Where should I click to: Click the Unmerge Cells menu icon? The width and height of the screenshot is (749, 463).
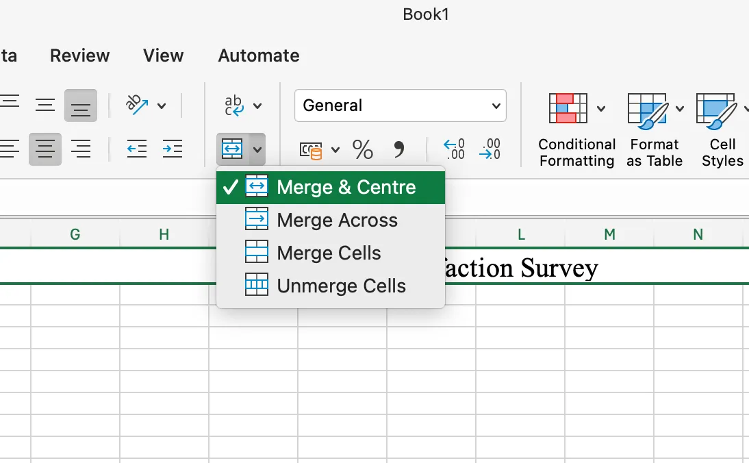pos(257,285)
